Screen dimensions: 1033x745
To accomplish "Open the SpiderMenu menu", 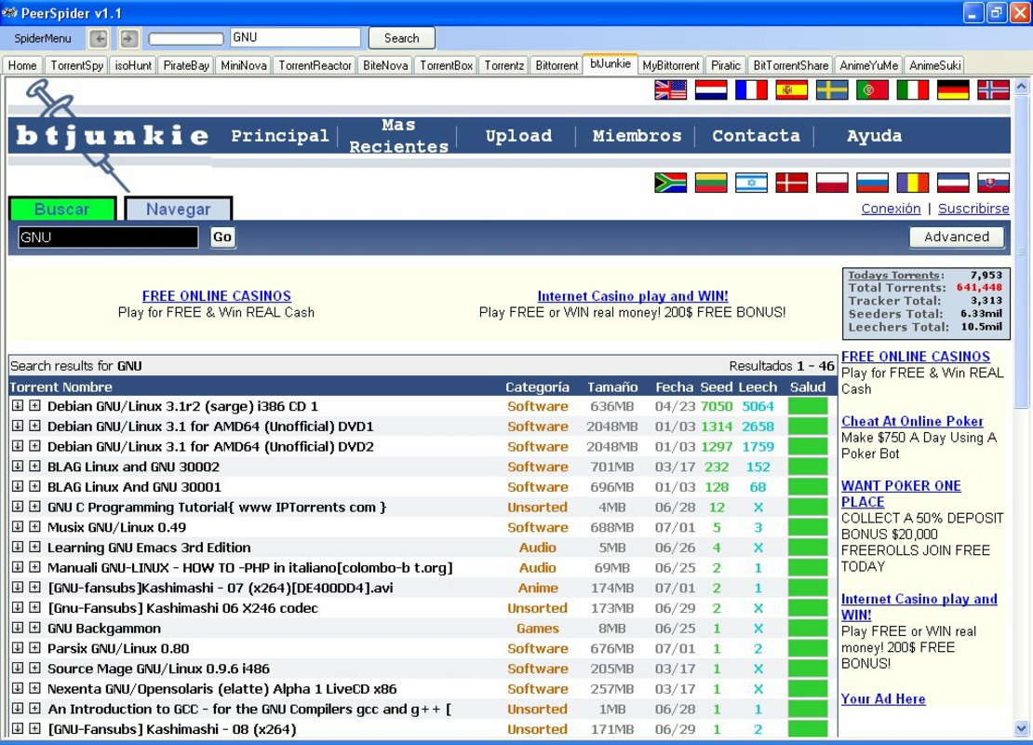I will (x=42, y=38).
